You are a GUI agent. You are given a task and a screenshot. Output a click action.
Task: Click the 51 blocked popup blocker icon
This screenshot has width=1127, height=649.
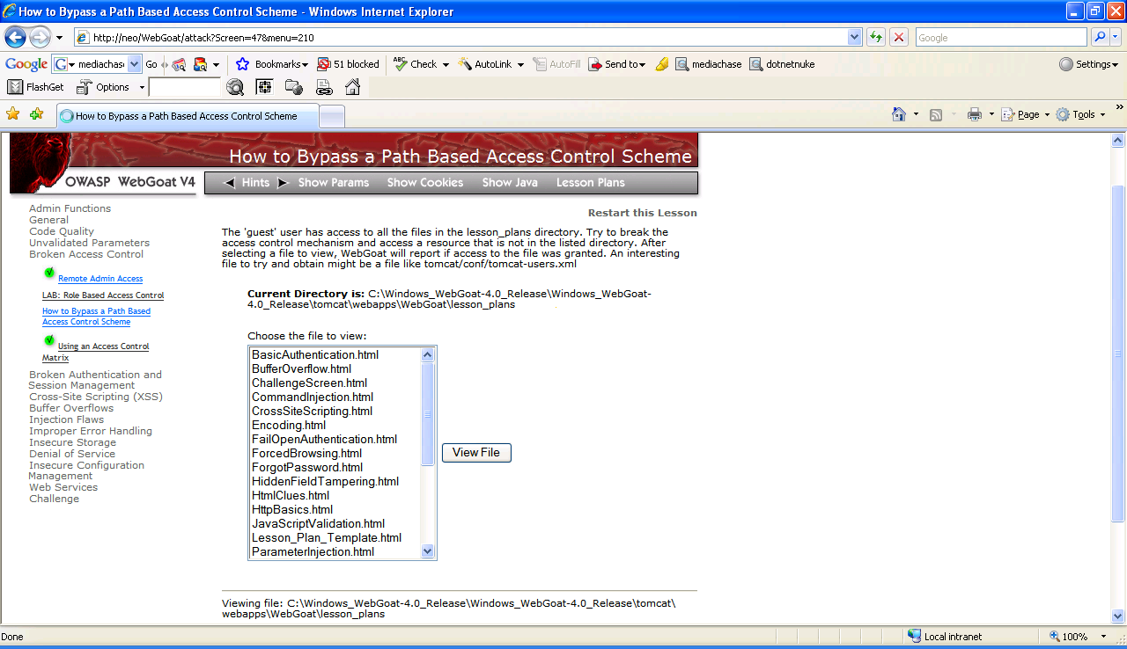(x=348, y=64)
